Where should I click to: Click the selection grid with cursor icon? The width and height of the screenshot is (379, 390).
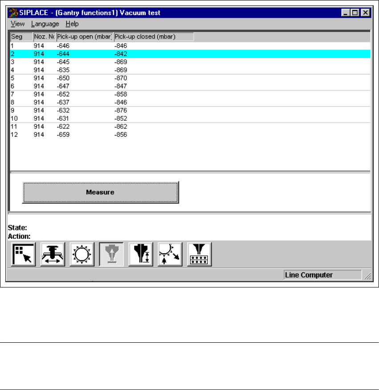pos(23,254)
